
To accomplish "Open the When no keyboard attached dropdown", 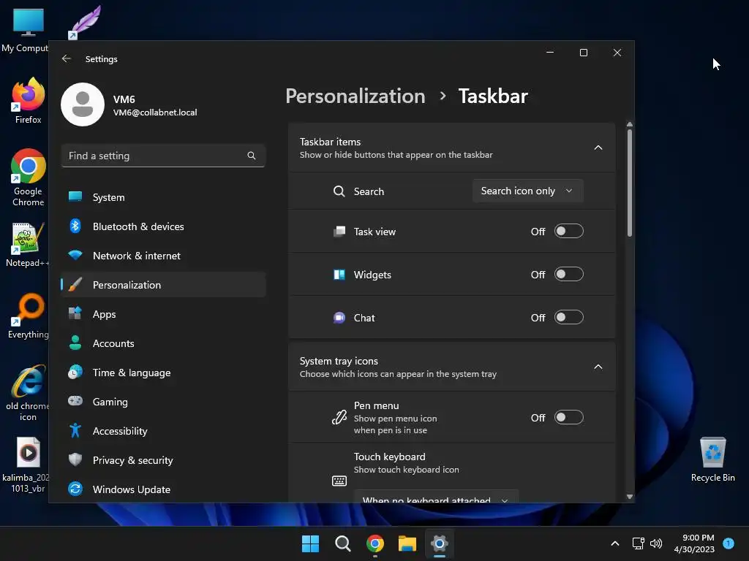I will click(436, 496).
